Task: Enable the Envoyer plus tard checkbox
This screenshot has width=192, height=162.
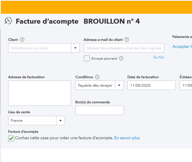Action: (87, 58)
